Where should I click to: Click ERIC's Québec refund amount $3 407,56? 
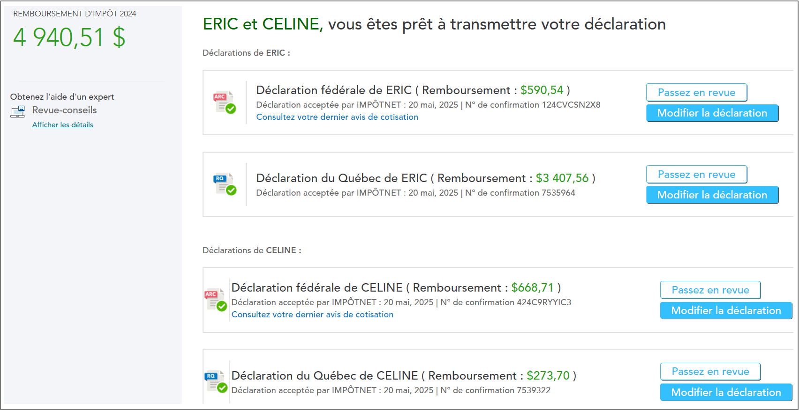(562, 178)
